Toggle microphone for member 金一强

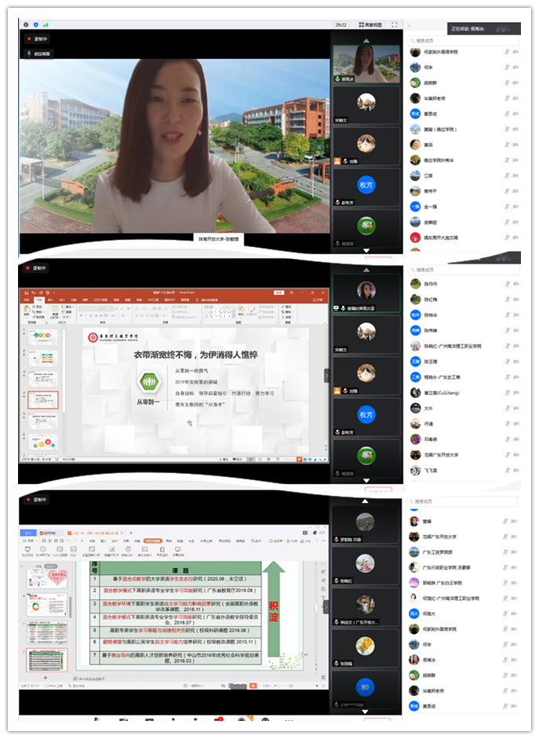click(507, 206)
